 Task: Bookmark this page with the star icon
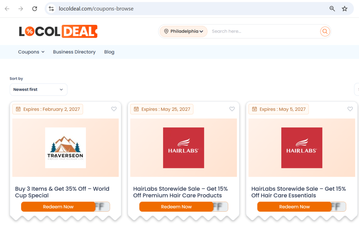[345, 9]
